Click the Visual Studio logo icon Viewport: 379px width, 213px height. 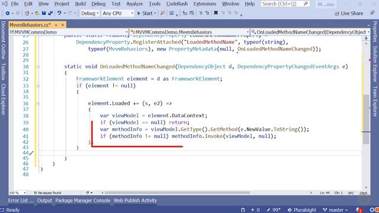click(5, 4)
